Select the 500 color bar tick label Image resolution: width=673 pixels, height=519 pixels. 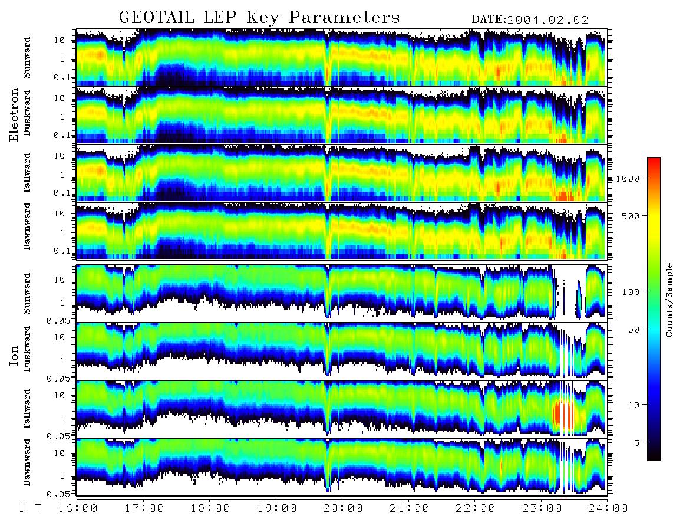(x=631, y=216)
